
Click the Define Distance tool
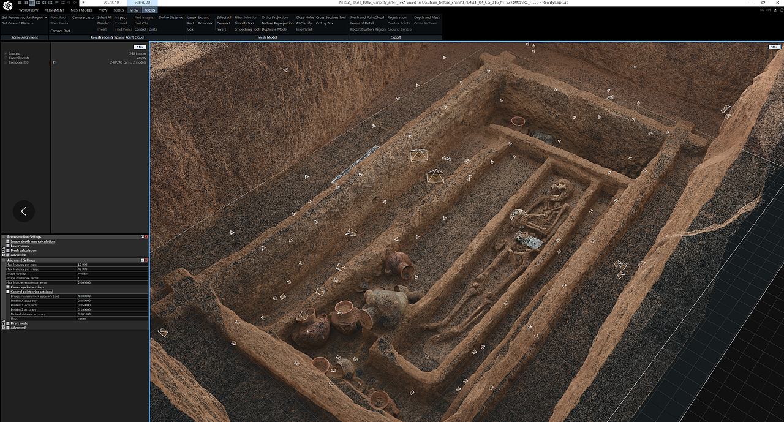pyautogui.click(x=171, y=17)
